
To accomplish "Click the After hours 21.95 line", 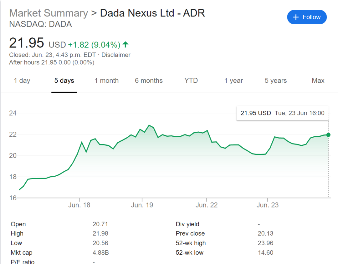I will (52, 62).
